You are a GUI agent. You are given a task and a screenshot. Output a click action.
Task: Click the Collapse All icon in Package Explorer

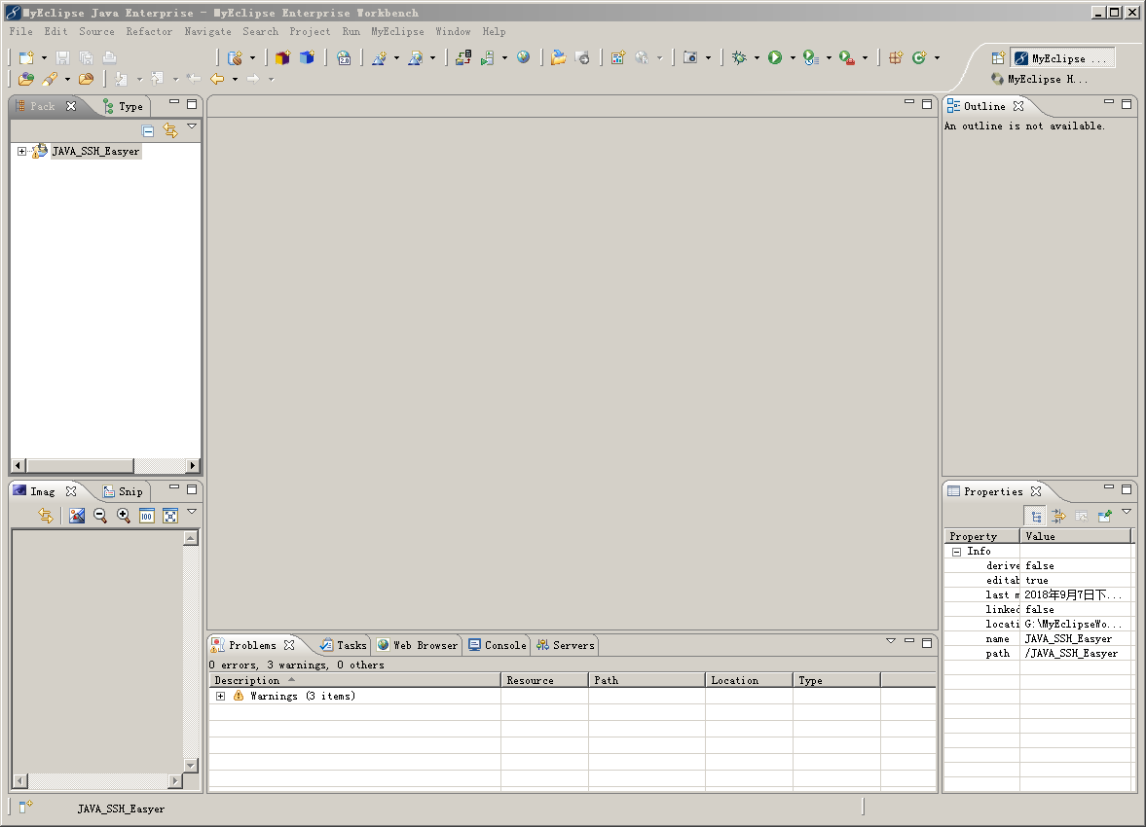tap(148, 130)
